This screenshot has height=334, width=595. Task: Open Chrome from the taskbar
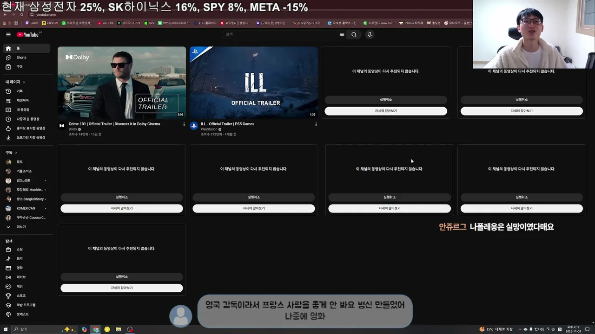[96, 329]
